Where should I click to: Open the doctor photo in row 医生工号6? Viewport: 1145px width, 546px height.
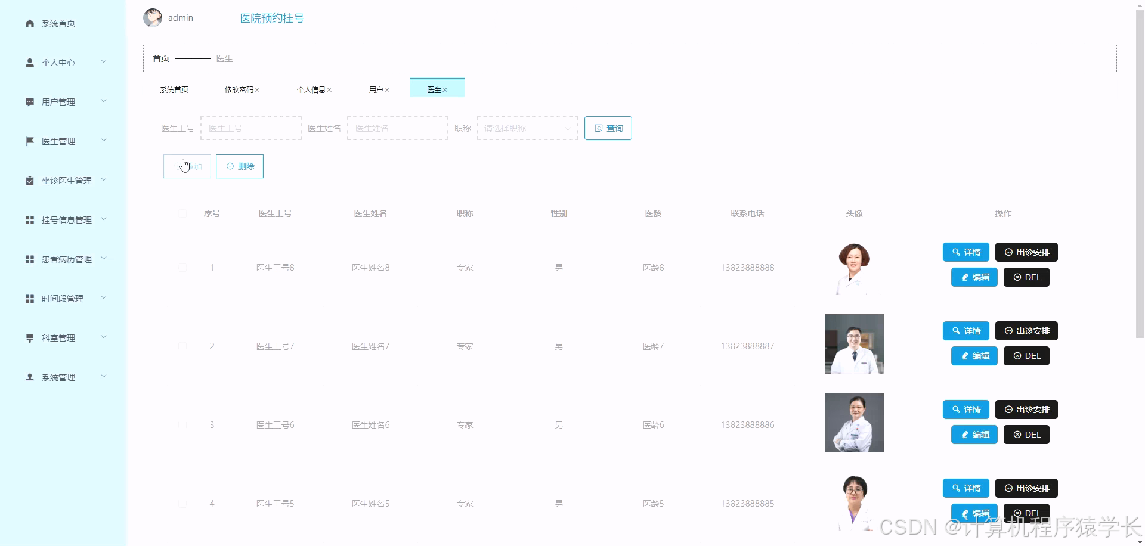(x=855, y=423)
